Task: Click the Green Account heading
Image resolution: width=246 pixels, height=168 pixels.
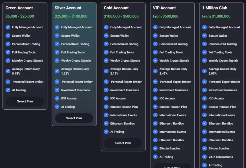Action: 20,8
